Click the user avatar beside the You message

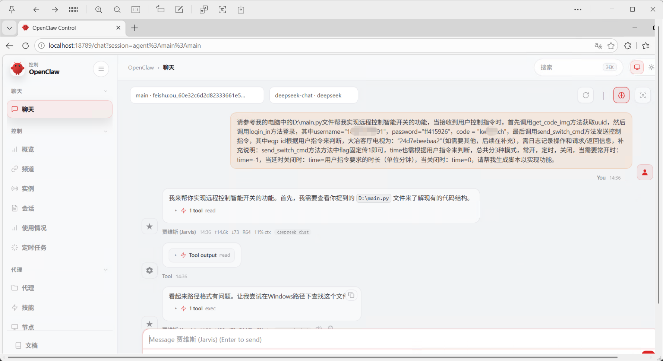645,172
